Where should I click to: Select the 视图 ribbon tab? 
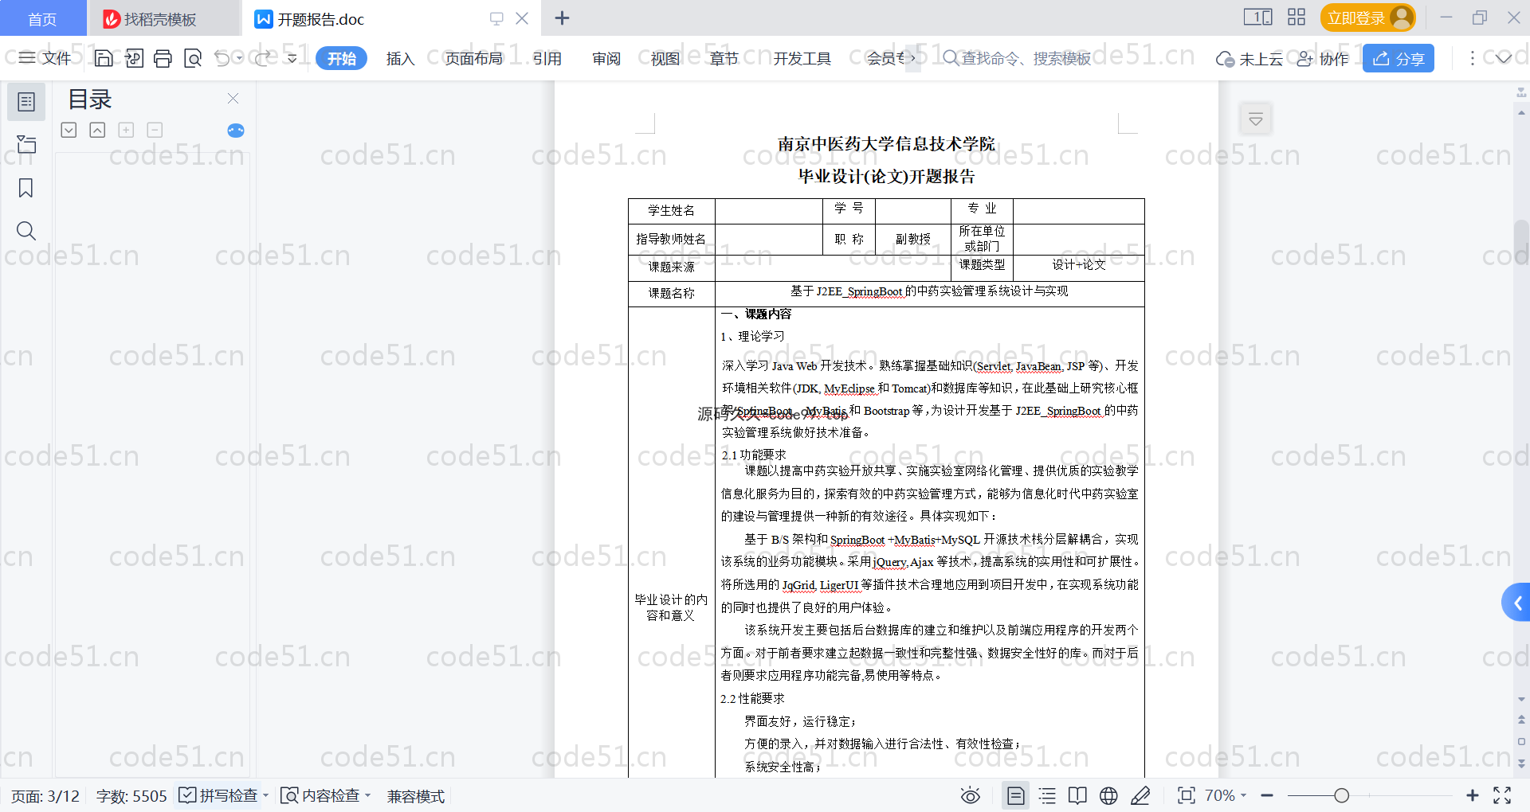point(665,58)
